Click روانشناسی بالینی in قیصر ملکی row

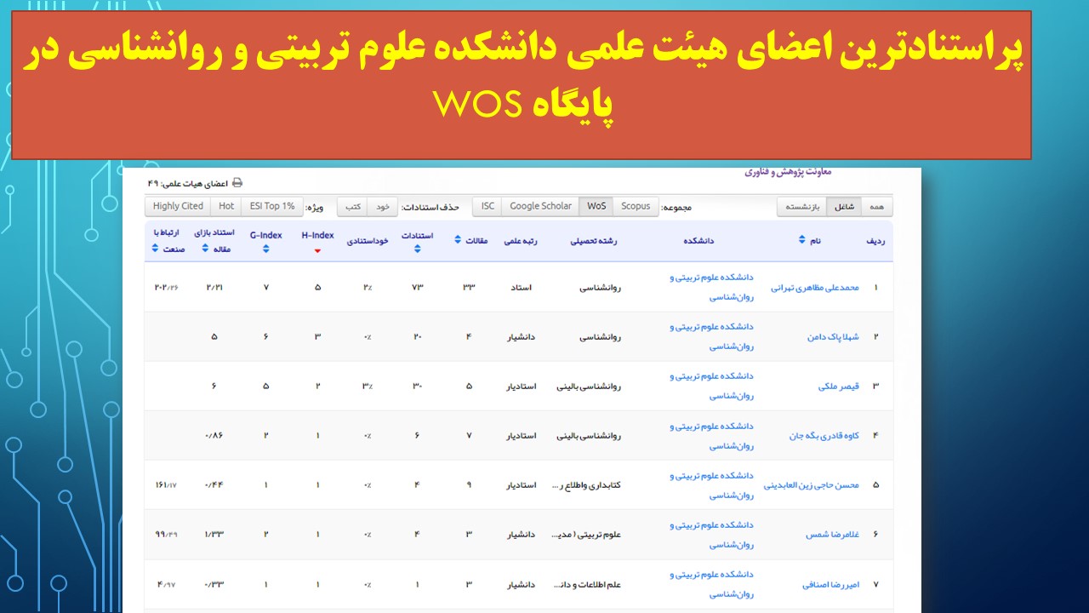click(x=589, y=387)
